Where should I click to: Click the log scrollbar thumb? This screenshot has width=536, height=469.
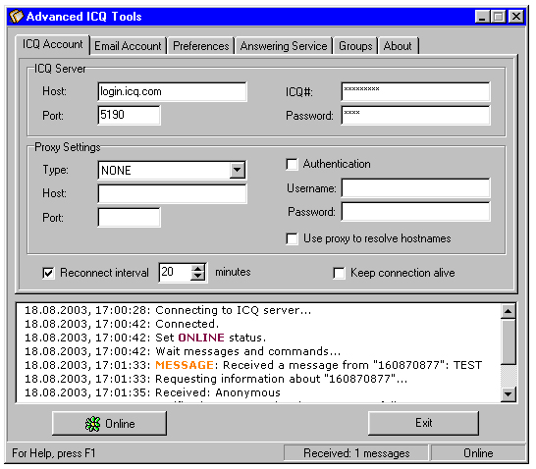[x=508, y=341]
